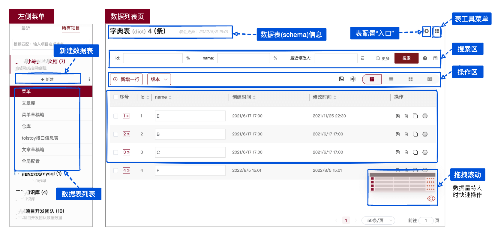Delete row 1 using trash icon
This screenshot has height=236, width=501.
pyautogui.click(x=406, y=116)
